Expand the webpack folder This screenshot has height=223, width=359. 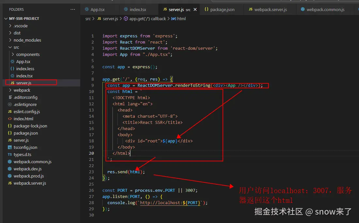(x=10, y=90)
